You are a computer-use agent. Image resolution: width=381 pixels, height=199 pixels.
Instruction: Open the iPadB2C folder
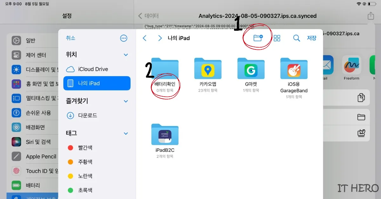click(165, 141)
